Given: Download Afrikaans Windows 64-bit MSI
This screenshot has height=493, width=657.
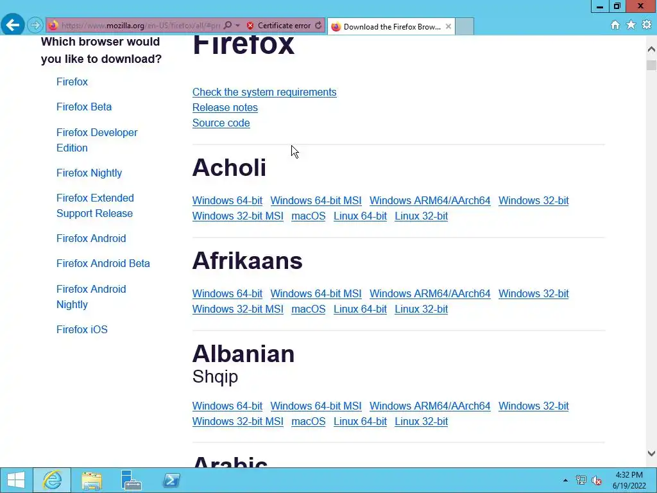Looking at the screenshot, I should click(316, 294).
